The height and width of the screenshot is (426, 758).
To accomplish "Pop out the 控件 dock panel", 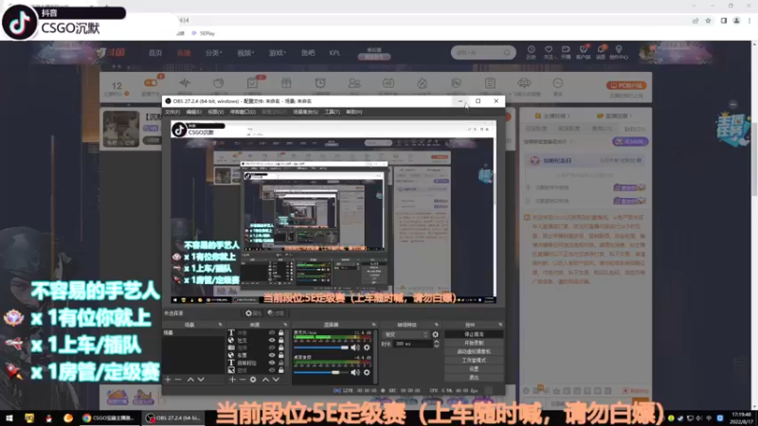I will (x=500, y=325).
